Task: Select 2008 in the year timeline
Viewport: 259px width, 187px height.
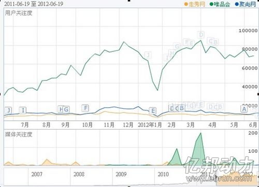Action: pyautogui.click(x=79, y=174)
